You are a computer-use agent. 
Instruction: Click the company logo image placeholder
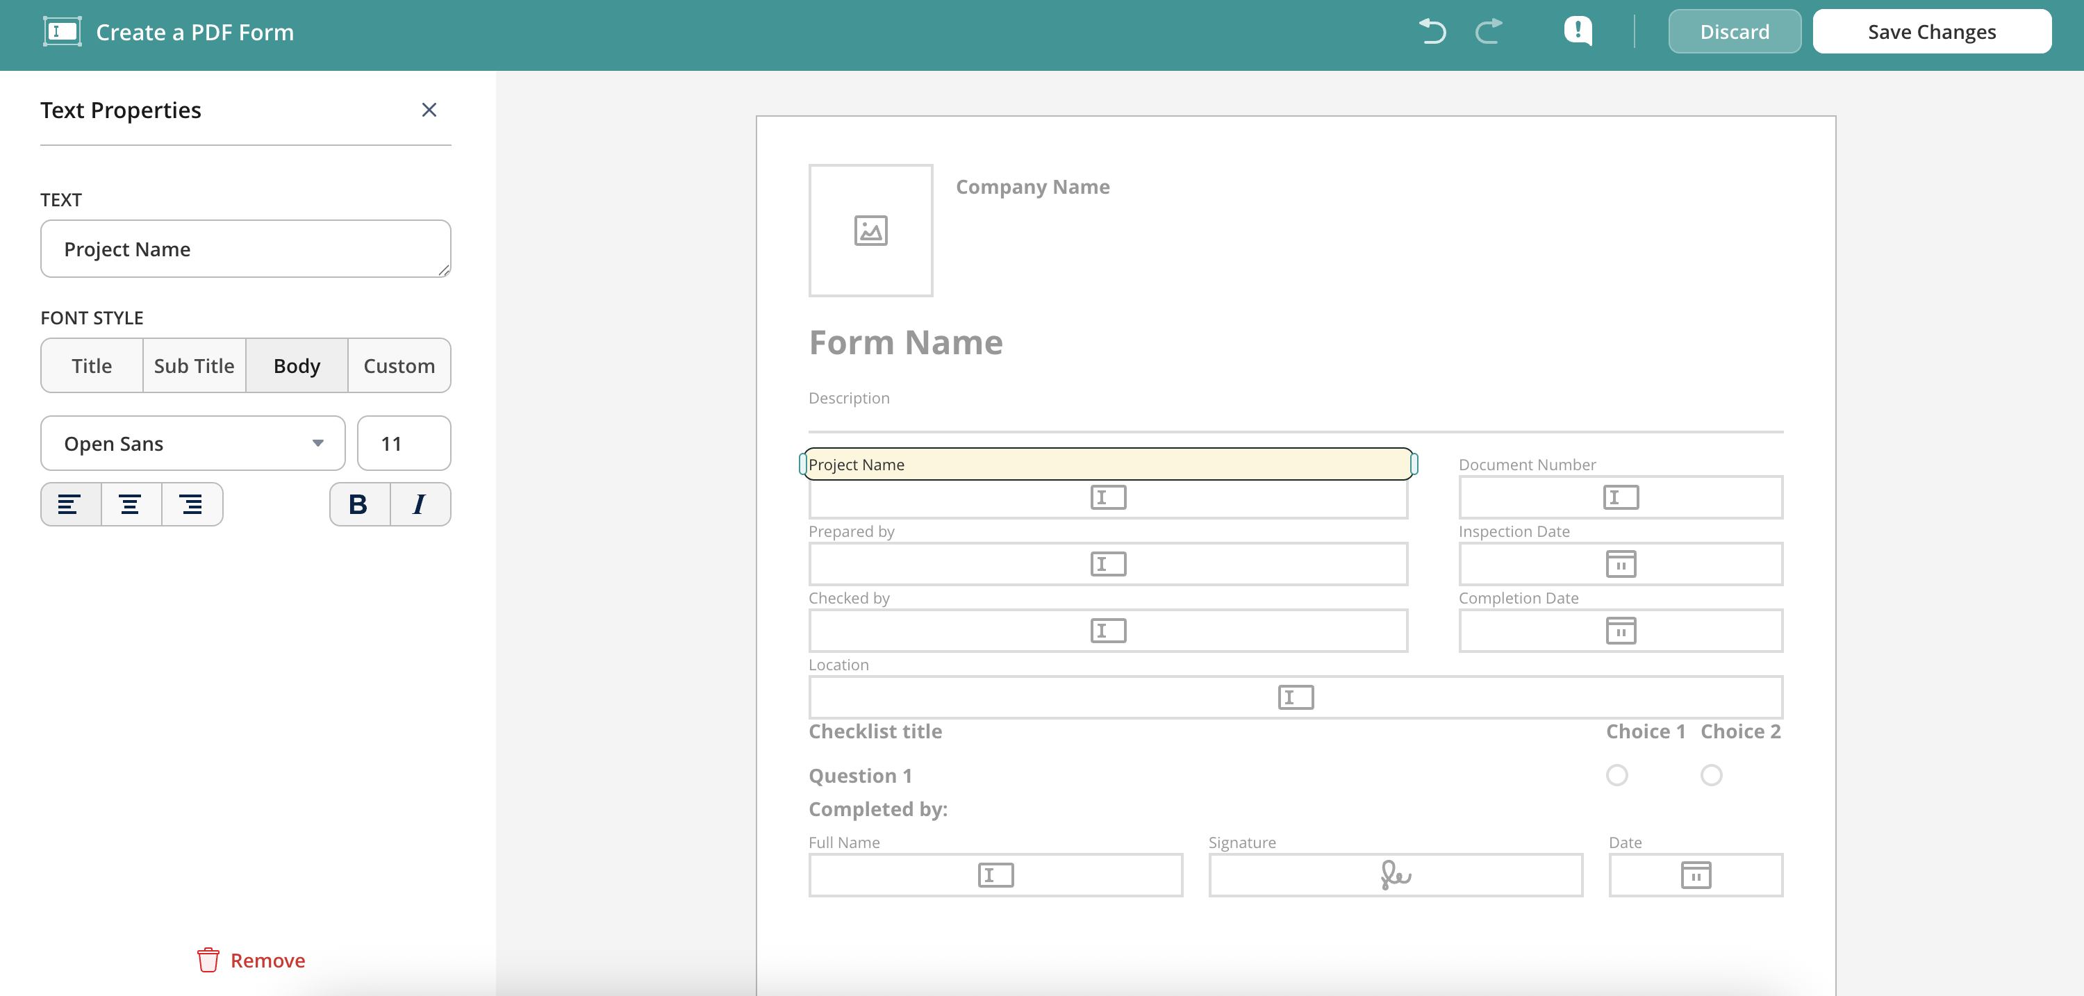click(x=870, y=231)
